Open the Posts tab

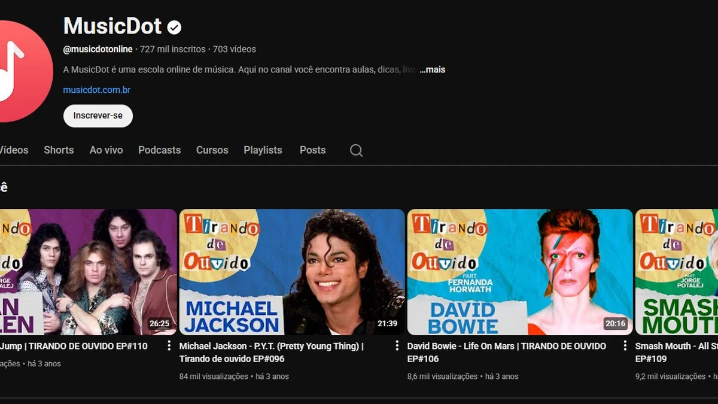coord(312,150)
